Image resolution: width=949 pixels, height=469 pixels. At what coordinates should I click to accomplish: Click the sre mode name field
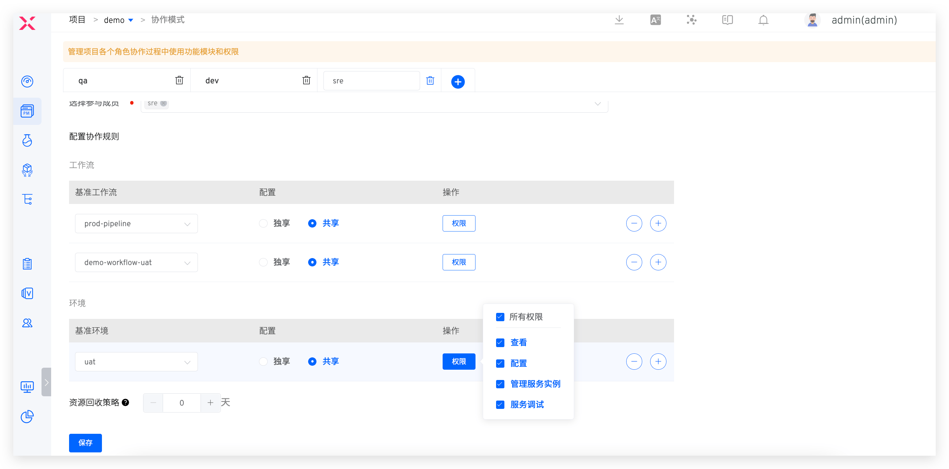(371, 81)
